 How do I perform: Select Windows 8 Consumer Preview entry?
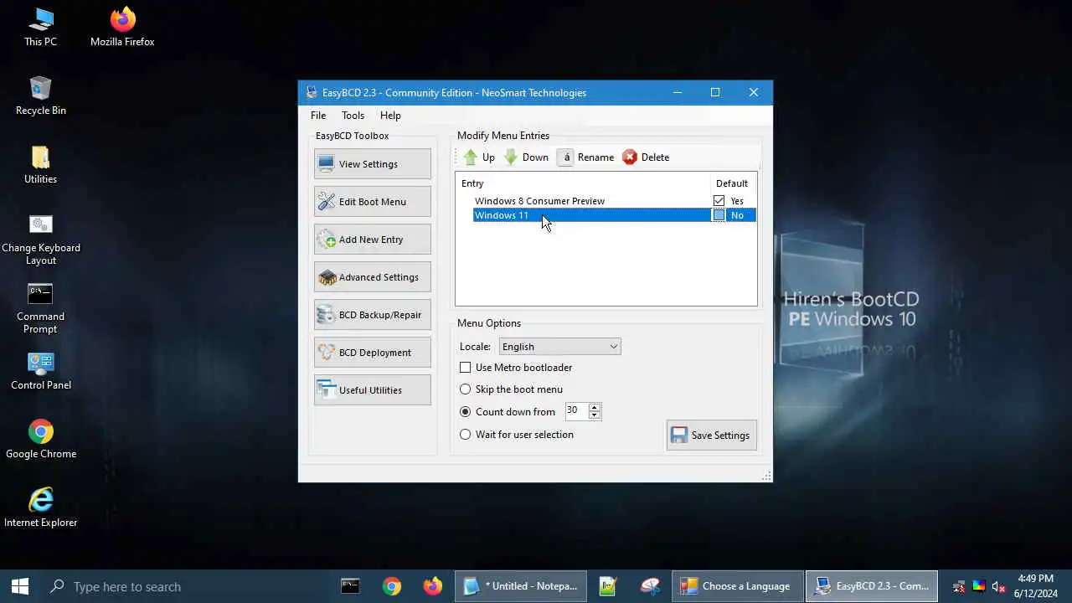(539, 201)
